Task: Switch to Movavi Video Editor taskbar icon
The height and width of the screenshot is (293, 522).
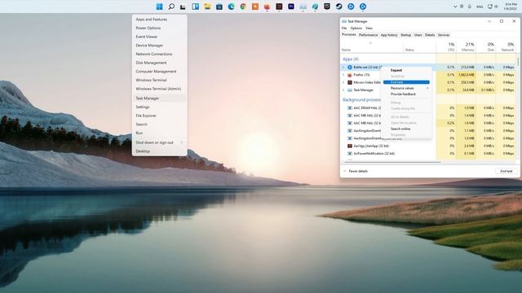Action: click(x=279, y=7)
